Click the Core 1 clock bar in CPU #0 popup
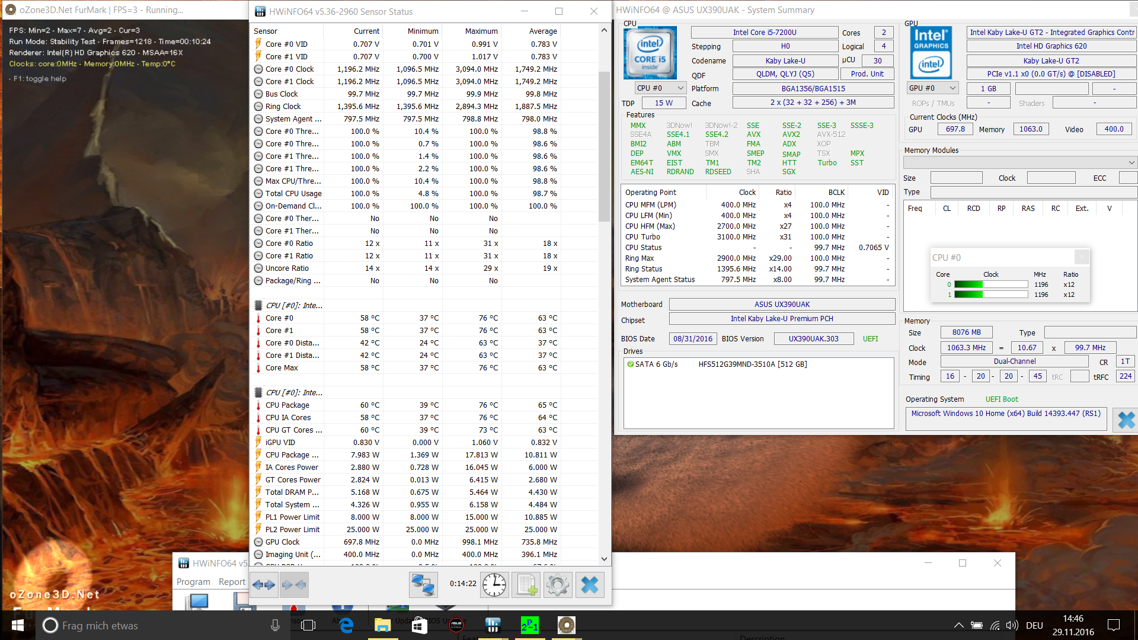This screenshot has width=1138, height=640. point(991,295)
